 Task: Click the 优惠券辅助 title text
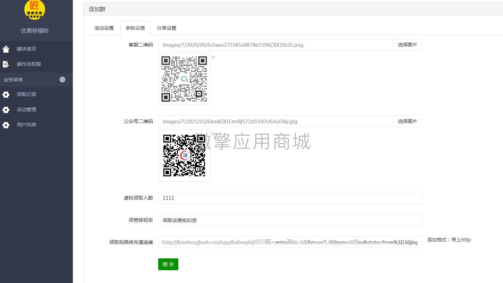point(35,30)
